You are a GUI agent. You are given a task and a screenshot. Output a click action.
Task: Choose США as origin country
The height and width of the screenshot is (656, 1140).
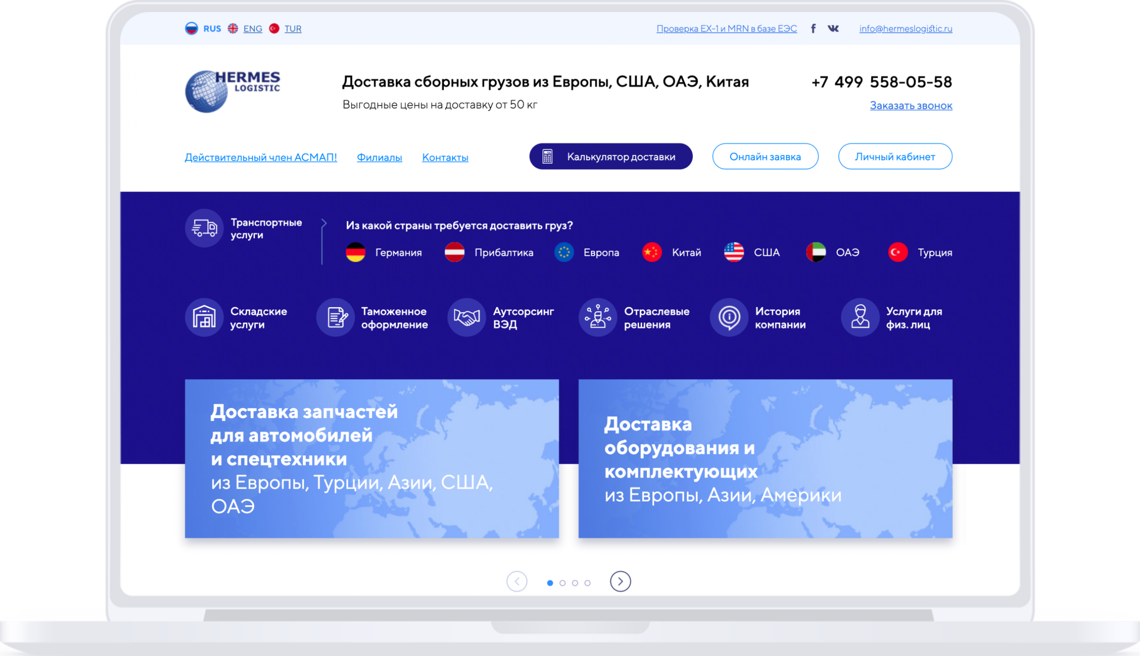tap(767, 252)
